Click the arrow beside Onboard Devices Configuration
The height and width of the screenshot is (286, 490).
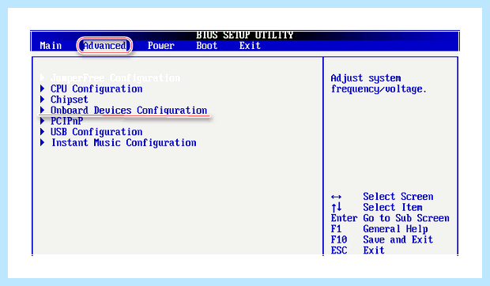(x=43, y=110)
